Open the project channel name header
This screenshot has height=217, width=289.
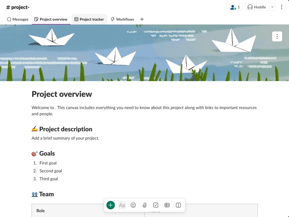(x=18, y=7)
